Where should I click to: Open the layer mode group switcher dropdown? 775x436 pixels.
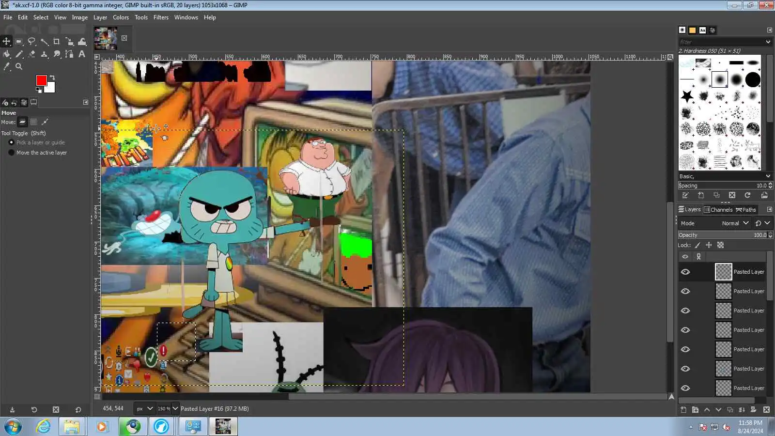pos(762,223)
